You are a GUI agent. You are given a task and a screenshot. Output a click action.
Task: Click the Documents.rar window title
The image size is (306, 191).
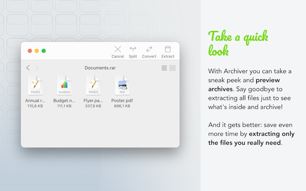click(x=100, y=68)
